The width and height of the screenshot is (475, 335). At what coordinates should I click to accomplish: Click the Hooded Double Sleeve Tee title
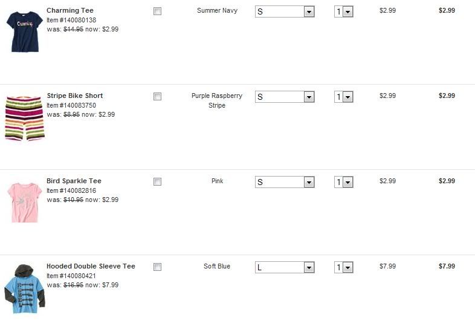click(x=91, y=266)
